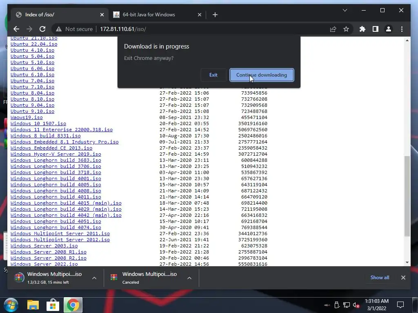Click the canceled Windows Multipoint download icon
The image size is (418, 313).
[x=114, y=277]
